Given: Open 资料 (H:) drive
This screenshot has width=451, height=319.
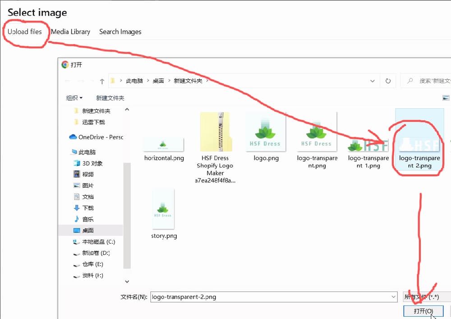Looking at the screenshot, I should coord(88,276).
